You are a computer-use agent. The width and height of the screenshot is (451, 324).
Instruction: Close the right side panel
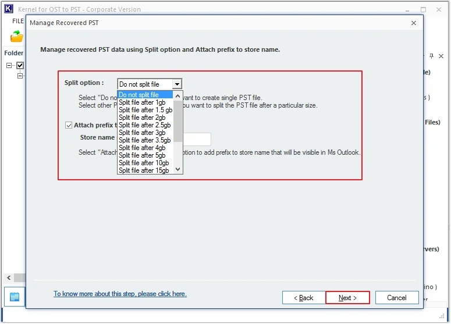click(x=441, y=56)
